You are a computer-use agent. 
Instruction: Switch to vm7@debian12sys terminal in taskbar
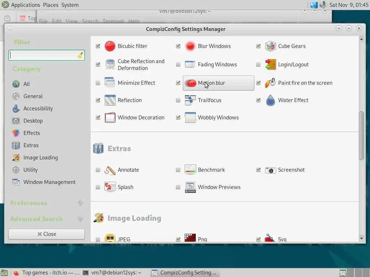coord(112,273)
